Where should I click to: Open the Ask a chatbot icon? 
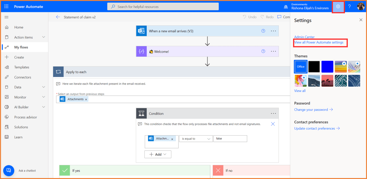tap(9, 170)
